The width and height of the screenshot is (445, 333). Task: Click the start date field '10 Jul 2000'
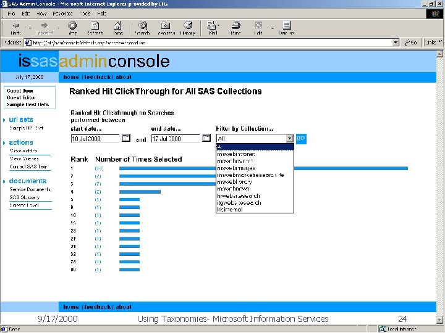tap(95, 139)
